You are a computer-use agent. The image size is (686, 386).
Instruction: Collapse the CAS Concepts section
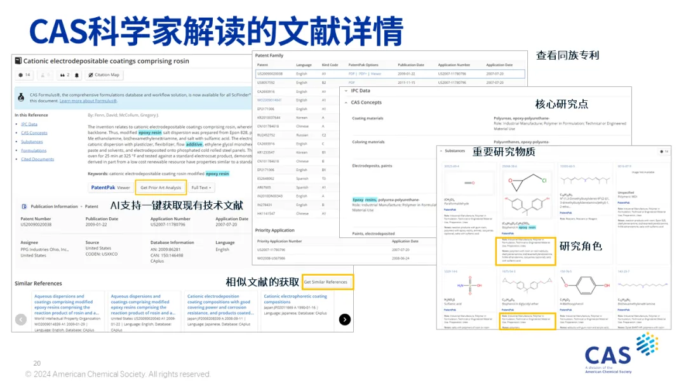(346, 103)
